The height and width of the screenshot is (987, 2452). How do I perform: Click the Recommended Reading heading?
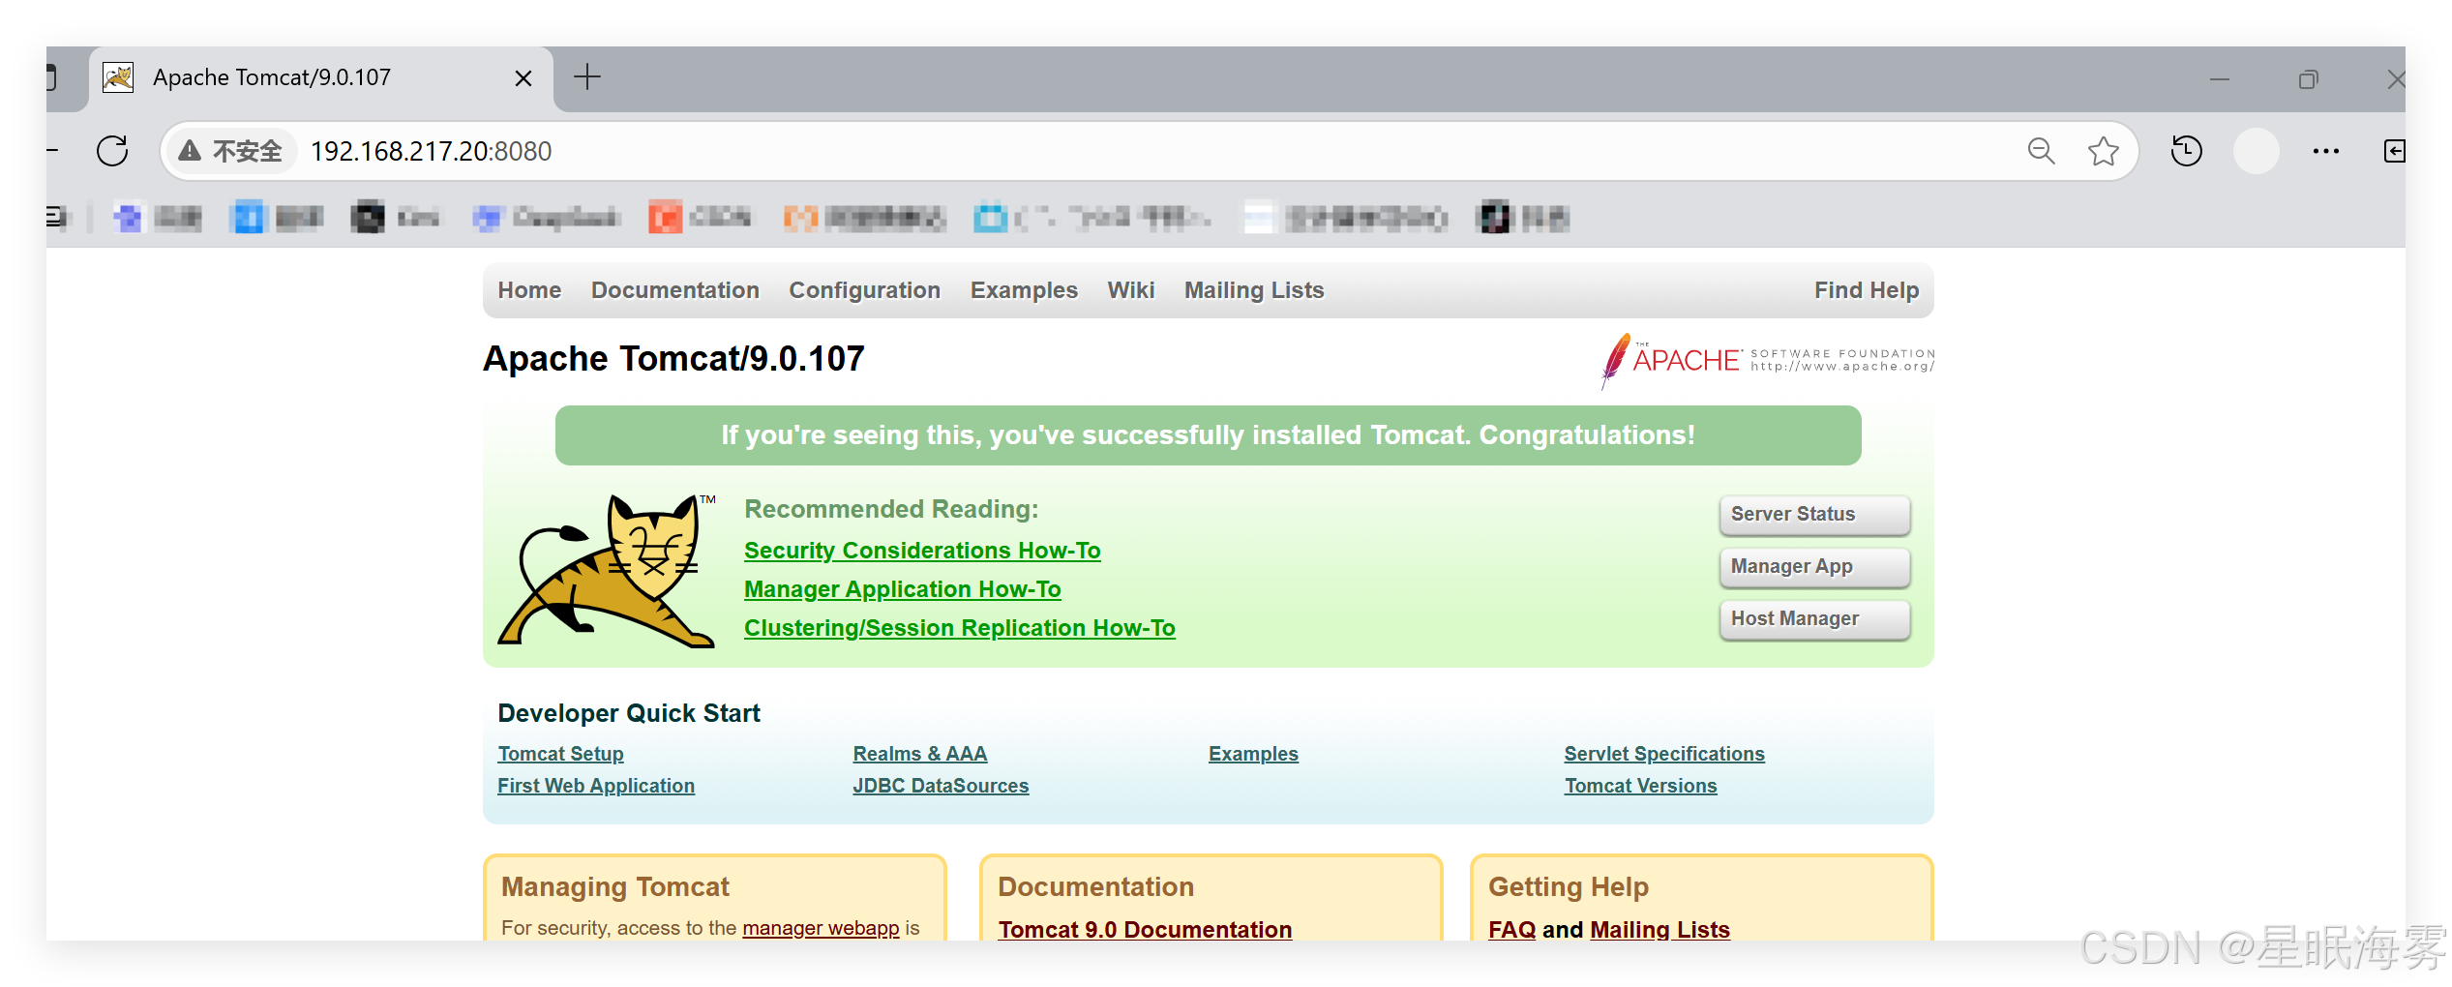click(x=891, y=509)
